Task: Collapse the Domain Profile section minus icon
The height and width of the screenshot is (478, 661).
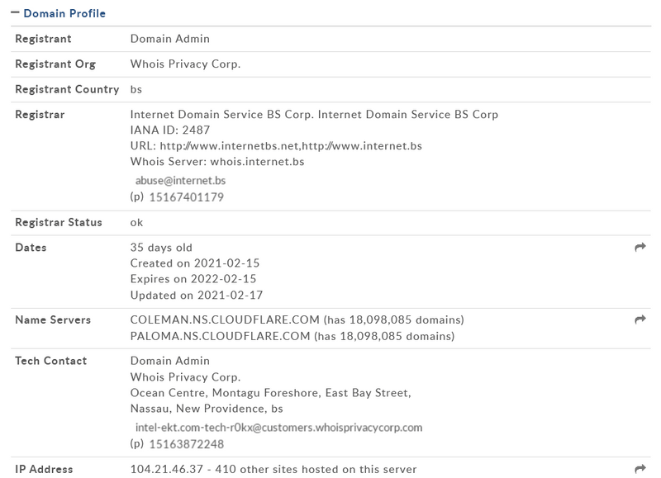Action: coord(15,13)
